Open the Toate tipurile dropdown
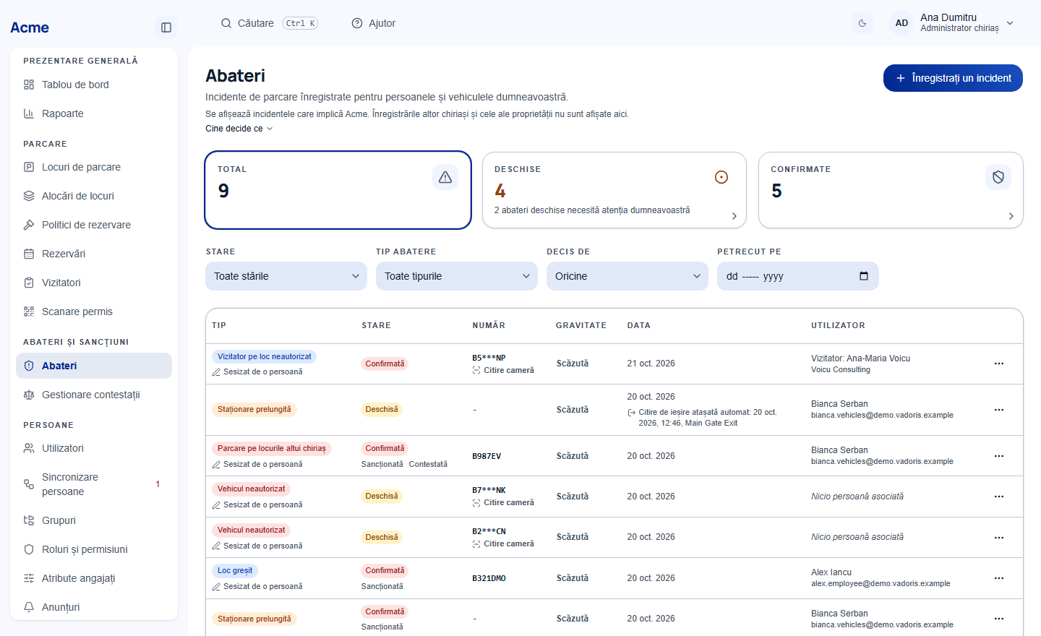Screen dimensions: 1041x636 pyautogui.click(x=457, y=276)
